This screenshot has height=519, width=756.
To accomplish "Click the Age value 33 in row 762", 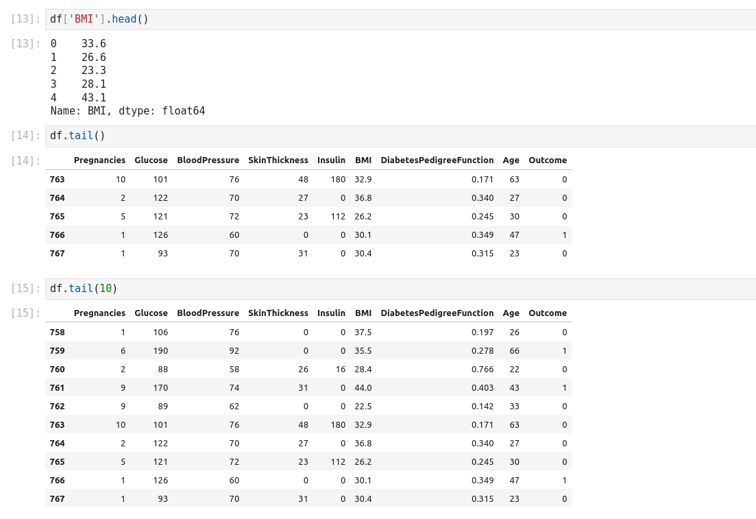I will click(514, 407).
